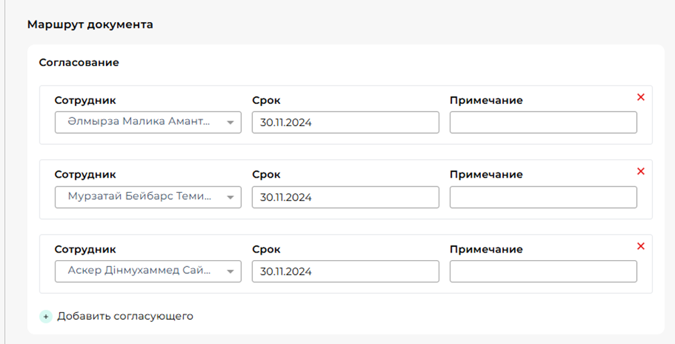Screen dimensions: 675x344
Task: Click the Маршрут документа heading
Action: [x=90, y=25]
